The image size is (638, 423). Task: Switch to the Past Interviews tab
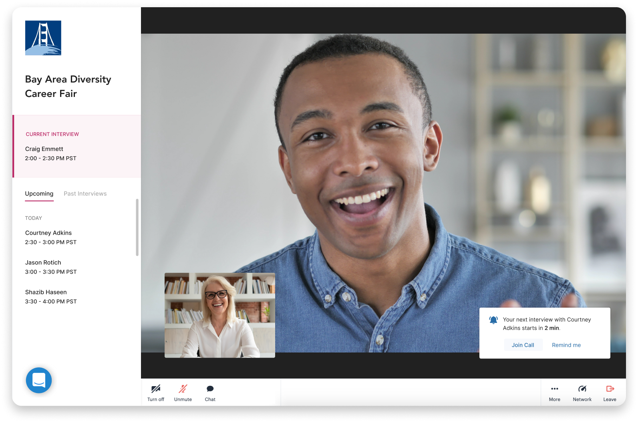point(85,194)
